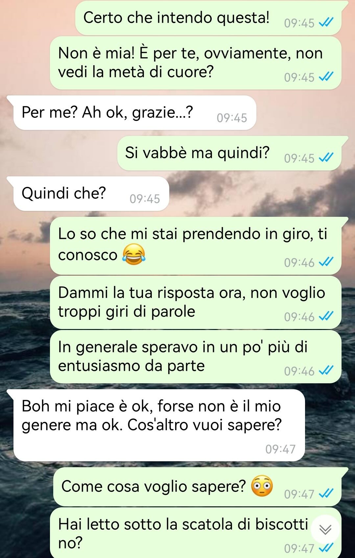Tap the scroll-to-bottom double chevron button
355x558 pixels.
pos(325,529)
